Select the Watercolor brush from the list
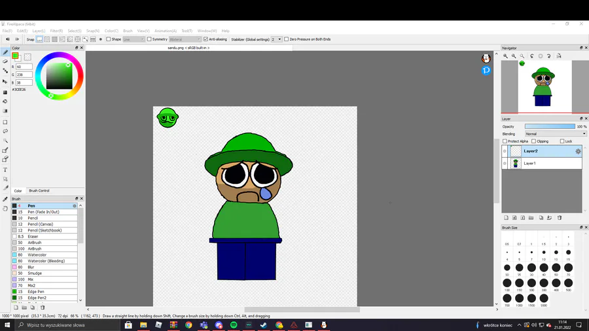Screen dimensions: 589x331 coord(37,255)
